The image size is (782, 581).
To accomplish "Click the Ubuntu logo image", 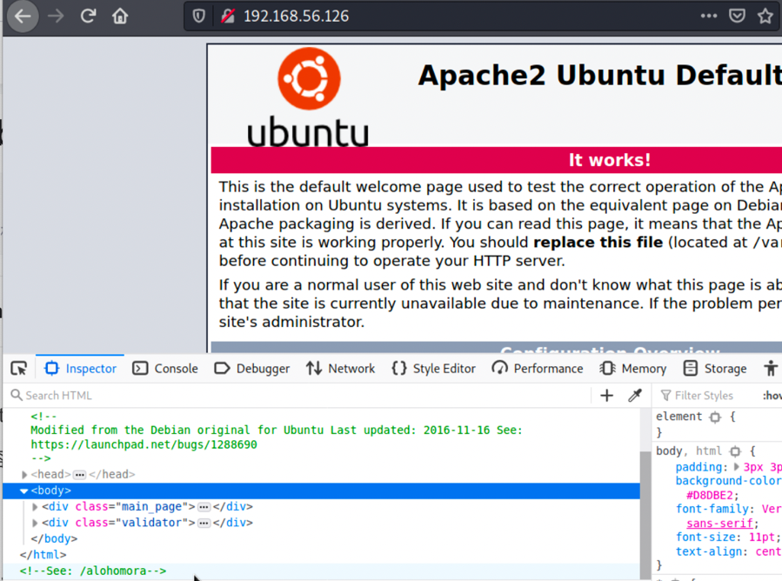I will [308, 97].
